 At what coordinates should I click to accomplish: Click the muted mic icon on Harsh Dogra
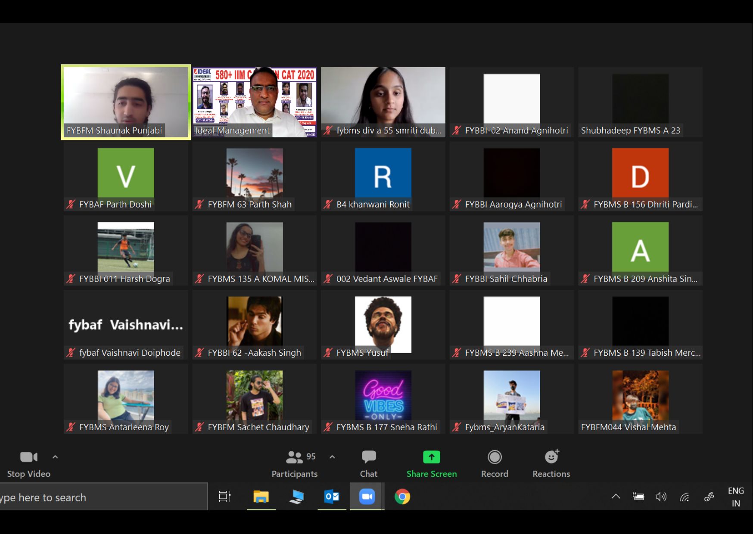71,279
